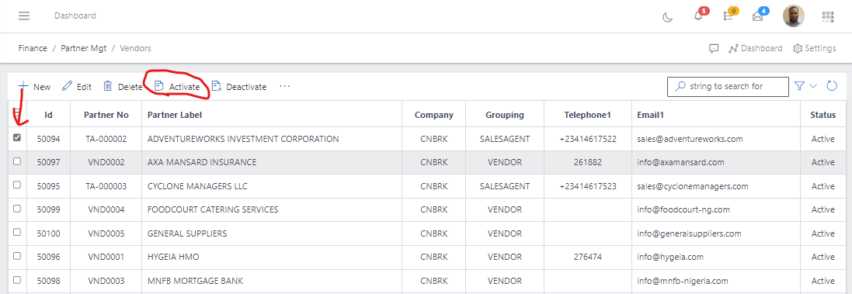Go to Dashboard chart link
Image resolution: width=852 pixels, height=294 pixels.
tap(756, 48)
